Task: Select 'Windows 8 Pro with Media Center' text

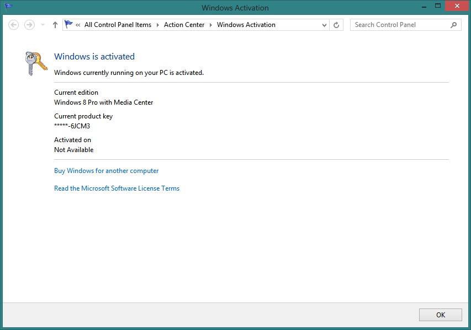Action: point(104,102)
